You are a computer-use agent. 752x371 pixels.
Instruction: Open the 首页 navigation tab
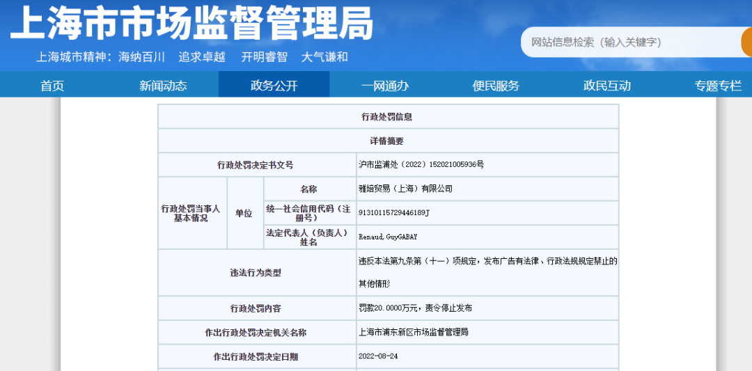pos(52,86)
